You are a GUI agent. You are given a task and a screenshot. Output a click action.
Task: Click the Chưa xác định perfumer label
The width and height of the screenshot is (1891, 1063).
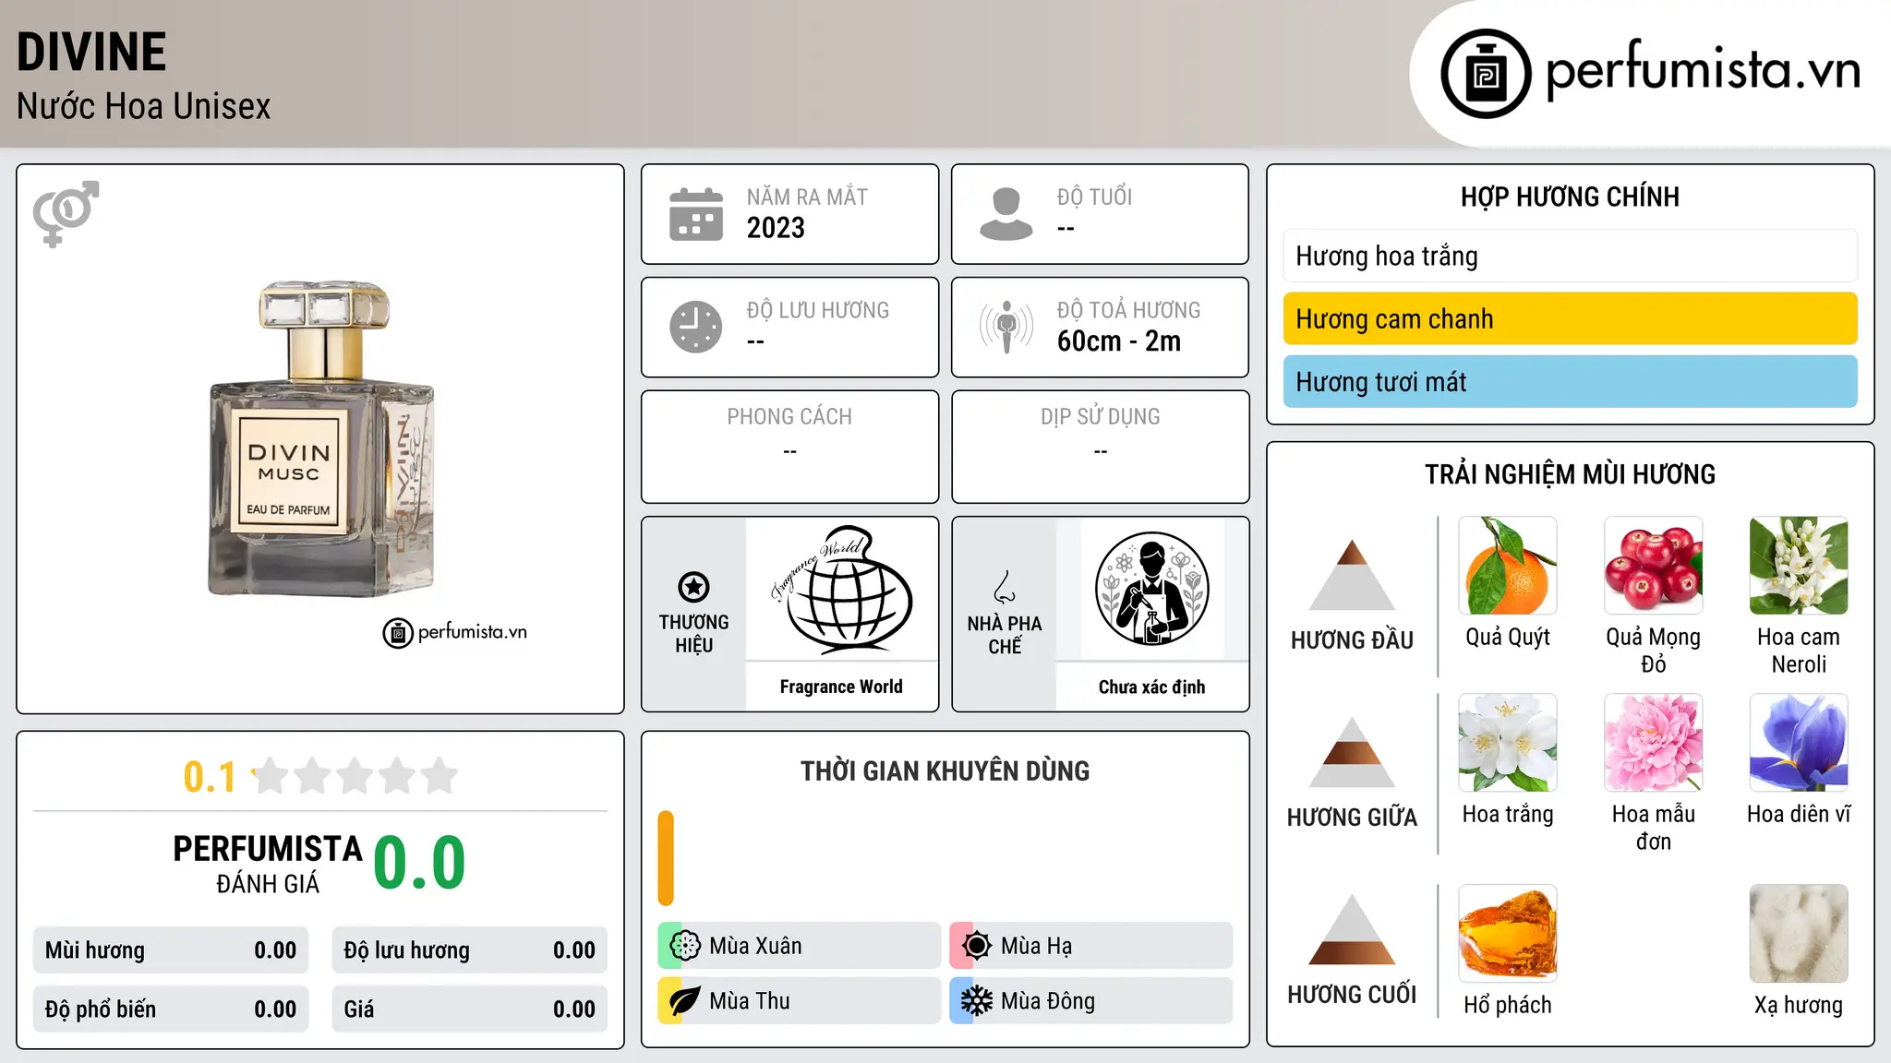1151,687
